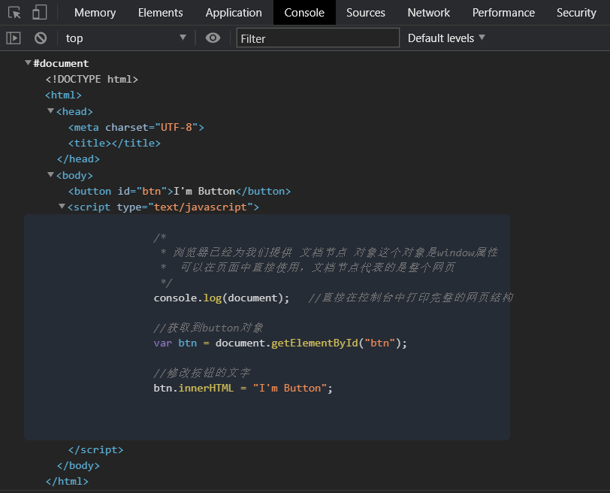Open the Performance tab

pos(503,13)
